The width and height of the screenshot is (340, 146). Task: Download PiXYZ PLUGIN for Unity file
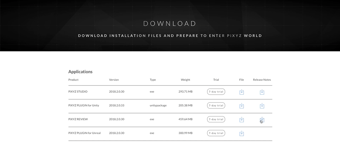coord(242,106)
